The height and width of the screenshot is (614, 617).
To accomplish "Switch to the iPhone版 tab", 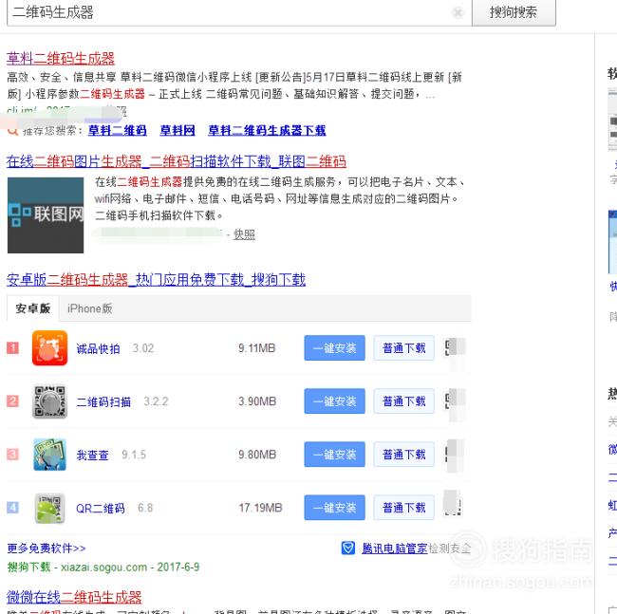I will point(90,308).
